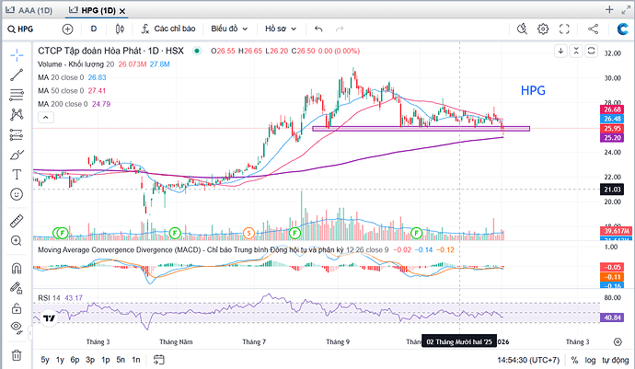
Task: Select the crosshair cursor tool
Action: [17, 55]
